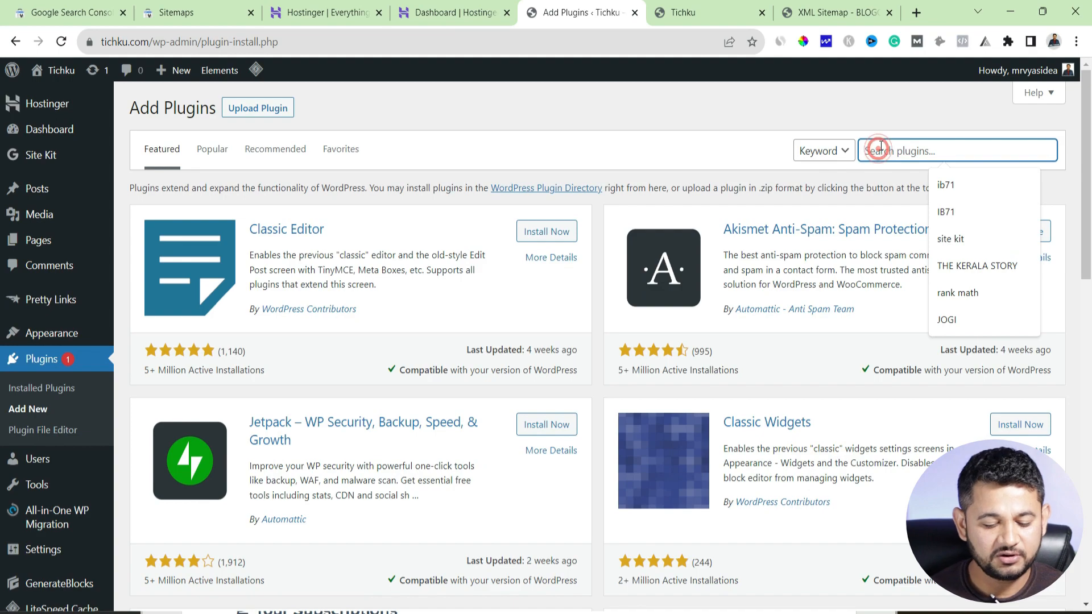This screenshot has width=1092, height=614.
Task: Open the Plugins menu
Action: tap(57, 359)
